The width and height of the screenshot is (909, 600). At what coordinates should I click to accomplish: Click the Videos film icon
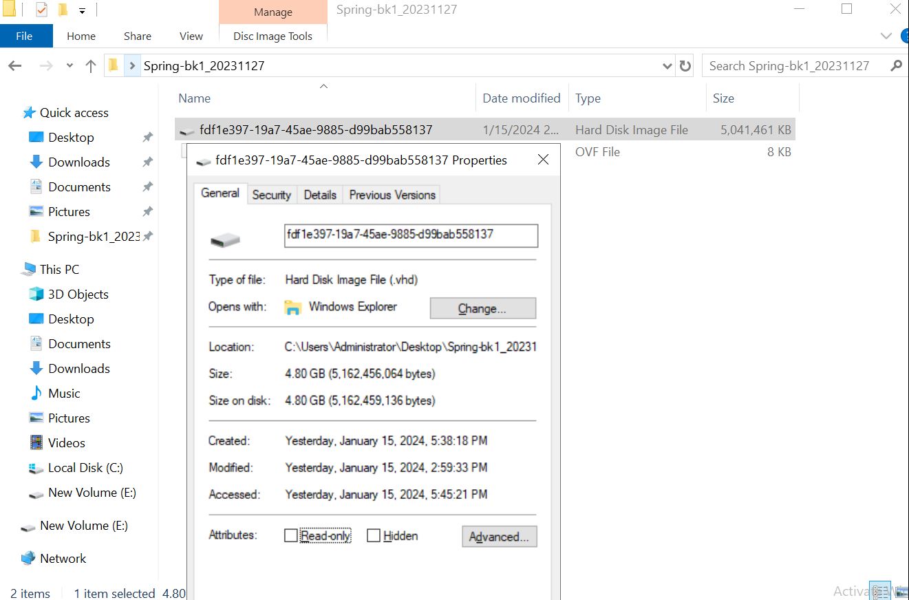[x=36, y=442]
